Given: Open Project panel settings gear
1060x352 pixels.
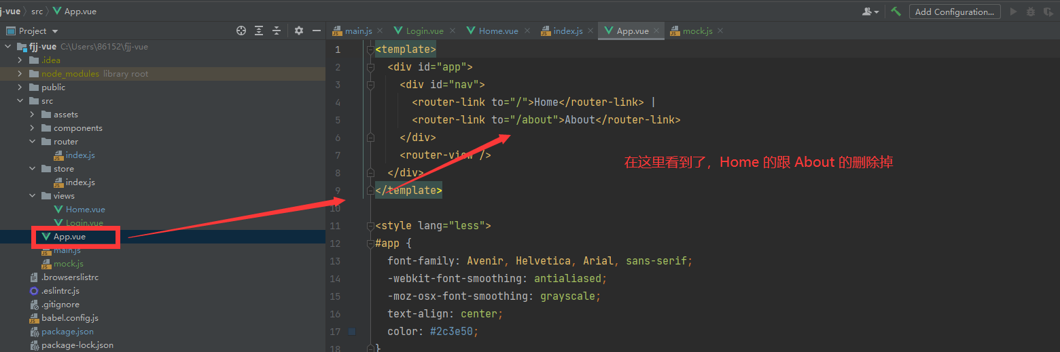Looking at the screenshot, I should pos(299,31).
